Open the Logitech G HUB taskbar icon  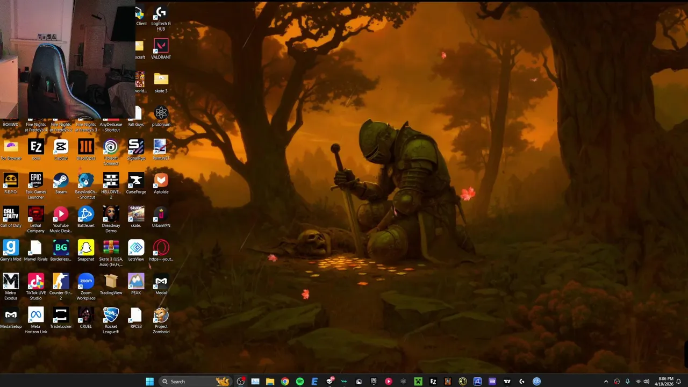coord(521,382)
